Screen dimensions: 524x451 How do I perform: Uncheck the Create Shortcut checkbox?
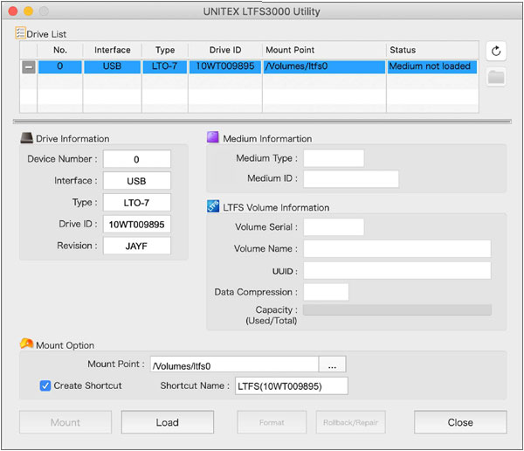(x=45, y=385)
